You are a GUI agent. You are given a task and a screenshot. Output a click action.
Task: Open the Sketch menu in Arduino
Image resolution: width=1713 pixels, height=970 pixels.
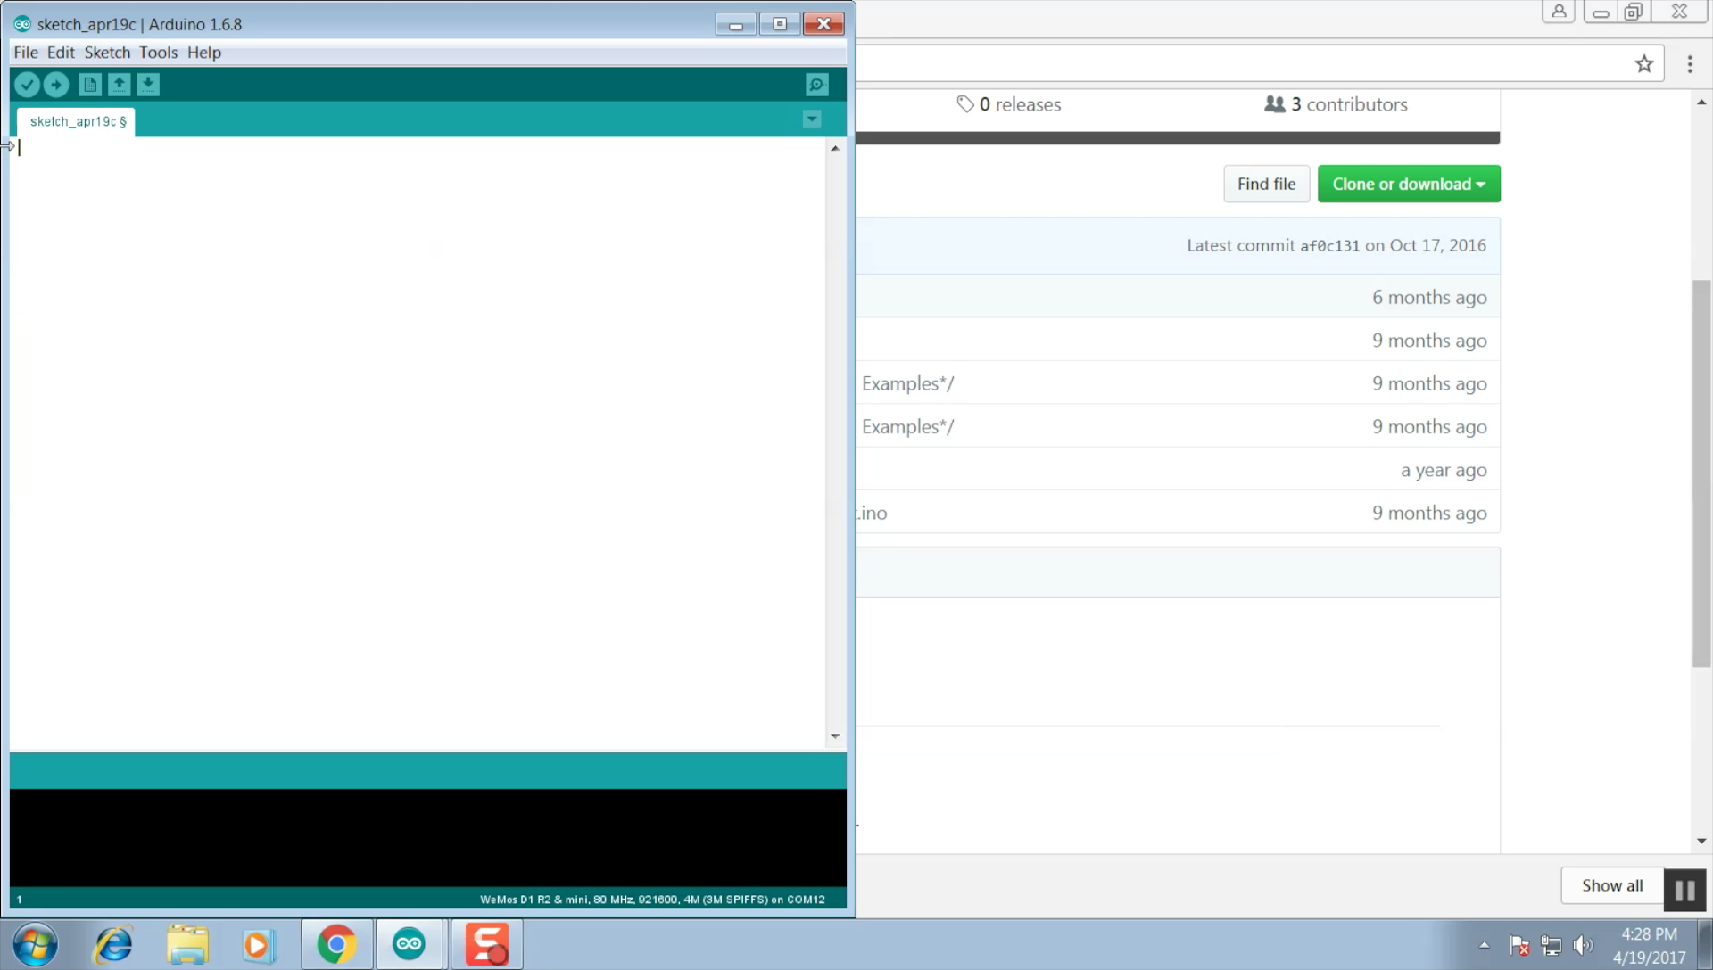pos(107,53)
